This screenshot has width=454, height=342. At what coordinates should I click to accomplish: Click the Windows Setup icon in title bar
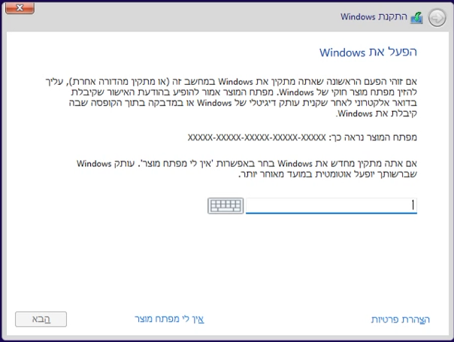[416, 18]
